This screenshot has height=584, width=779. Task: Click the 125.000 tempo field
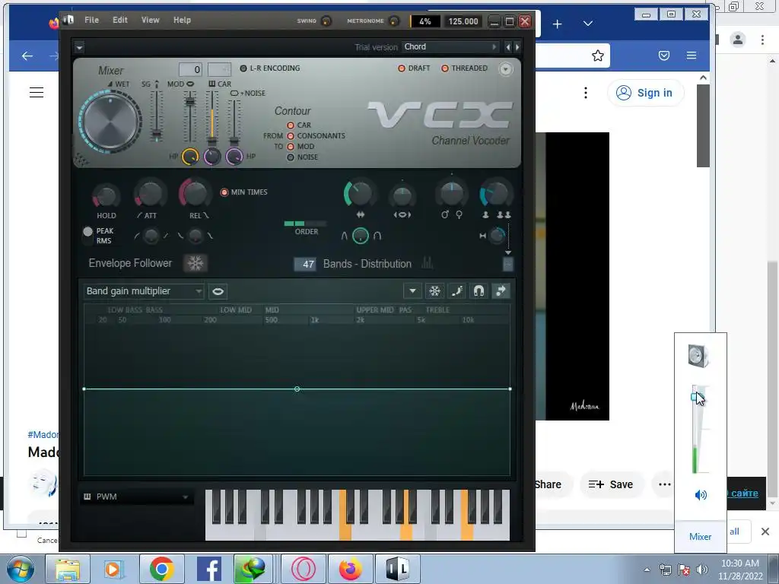[x=463, y=21]
